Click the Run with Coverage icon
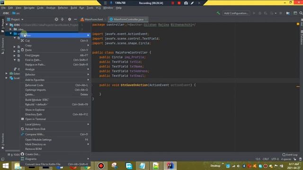 [x=266, y=13]
